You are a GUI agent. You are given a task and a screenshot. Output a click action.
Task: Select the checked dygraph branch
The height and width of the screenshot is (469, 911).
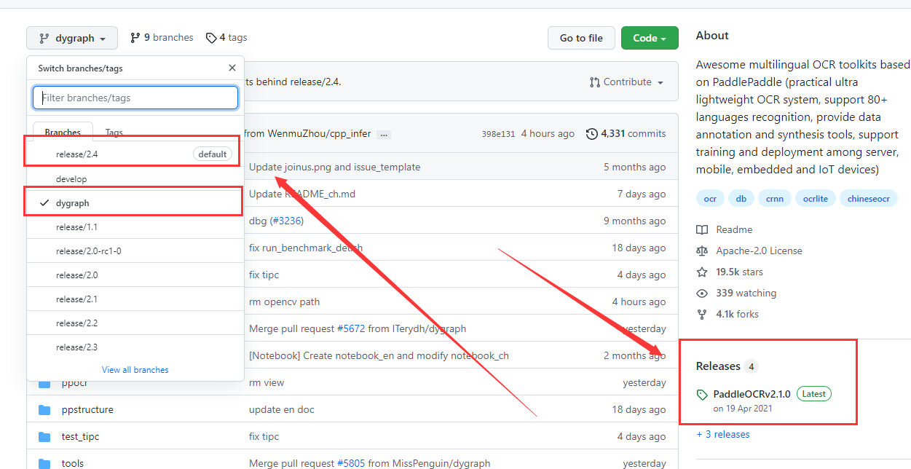pos(135,203)
